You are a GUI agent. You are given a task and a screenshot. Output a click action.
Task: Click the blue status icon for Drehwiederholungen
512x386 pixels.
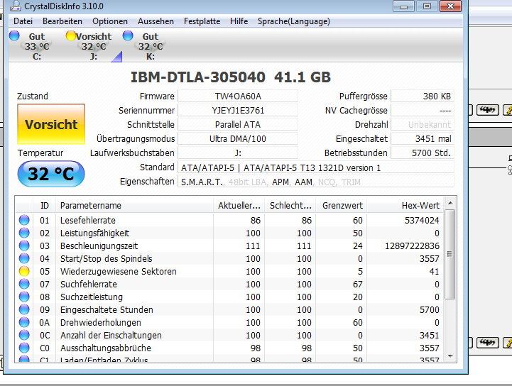pos(24,322)
